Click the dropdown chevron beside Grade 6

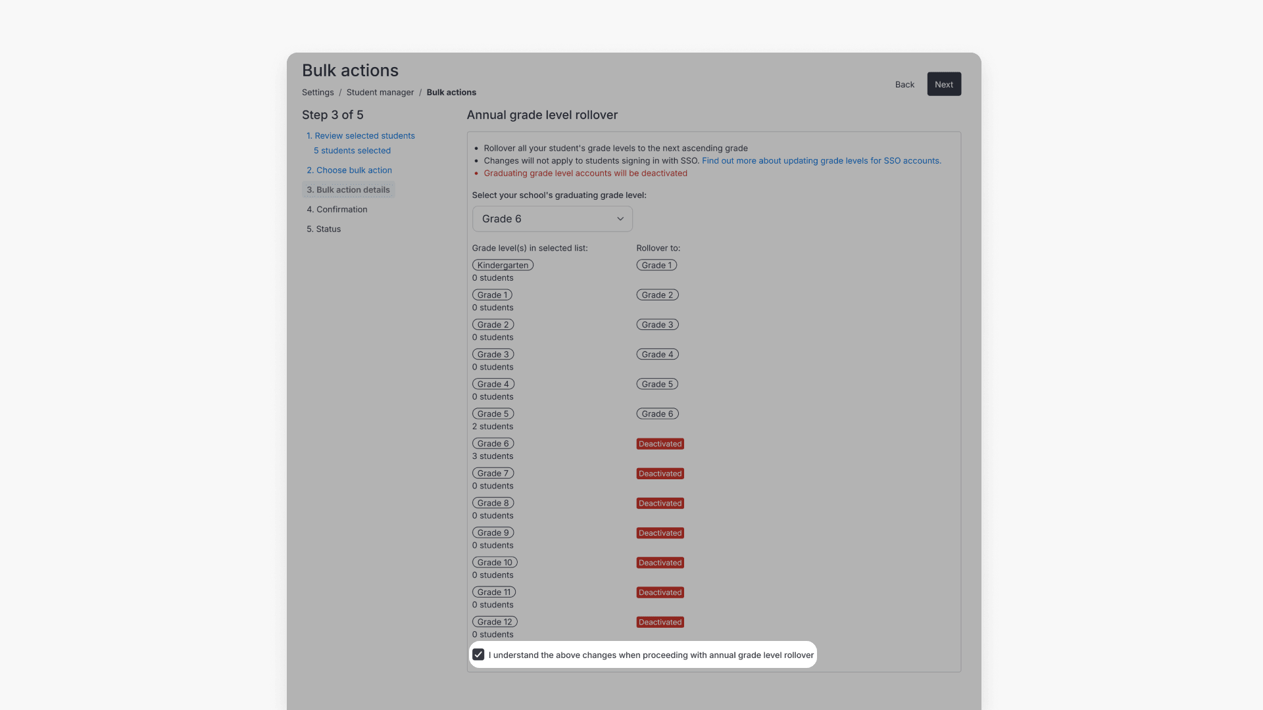619,218
